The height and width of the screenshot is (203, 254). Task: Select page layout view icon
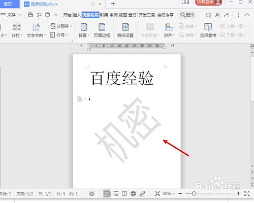(x=107, y=193)
